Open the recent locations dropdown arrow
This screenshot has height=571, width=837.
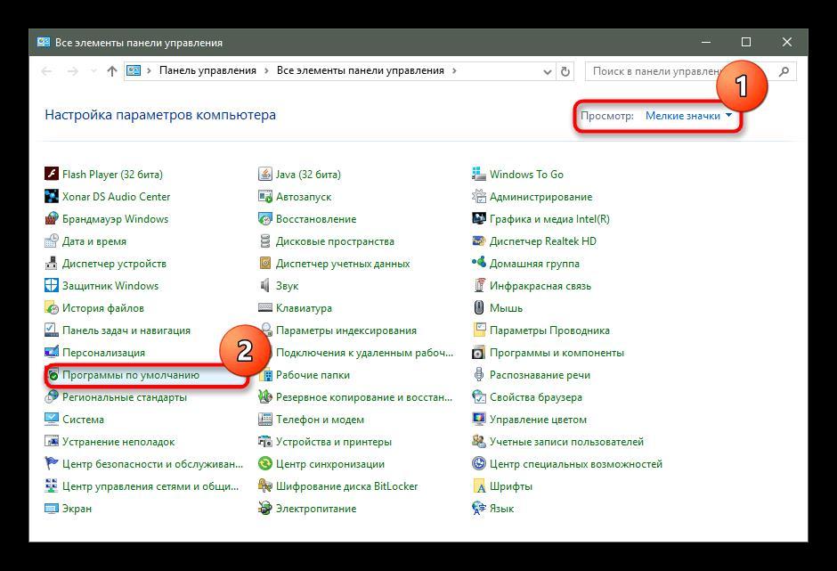(94, 71)
